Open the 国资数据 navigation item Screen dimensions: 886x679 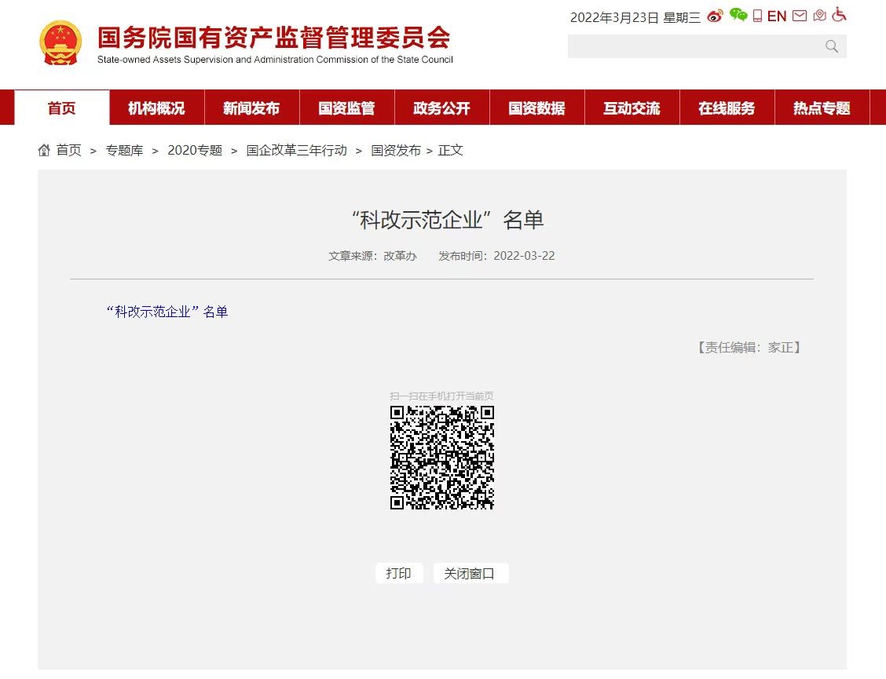(x=536, y=108)
